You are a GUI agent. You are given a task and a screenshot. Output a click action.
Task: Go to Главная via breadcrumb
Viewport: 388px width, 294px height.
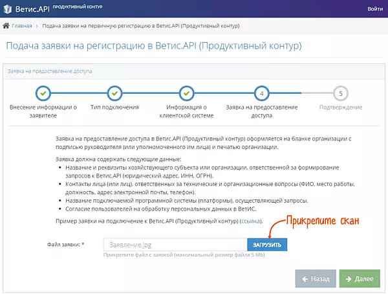(x=21, y=26)
